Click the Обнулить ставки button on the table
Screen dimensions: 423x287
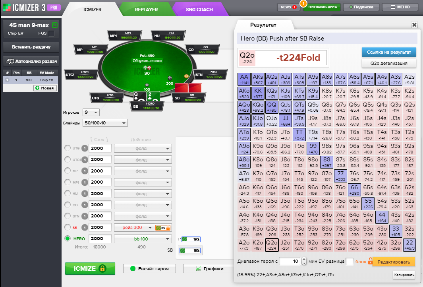(x=147, y=61)
